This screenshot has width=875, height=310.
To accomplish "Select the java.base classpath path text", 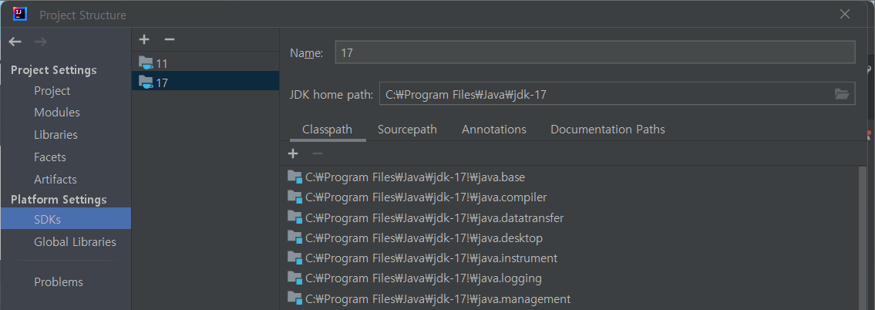I will point(416,177).
